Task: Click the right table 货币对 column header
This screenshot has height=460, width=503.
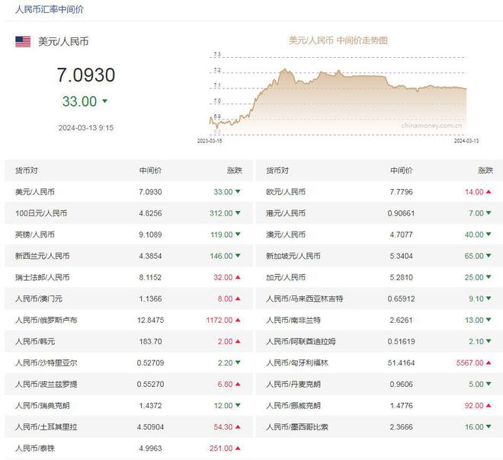Action: click(277, 171)
